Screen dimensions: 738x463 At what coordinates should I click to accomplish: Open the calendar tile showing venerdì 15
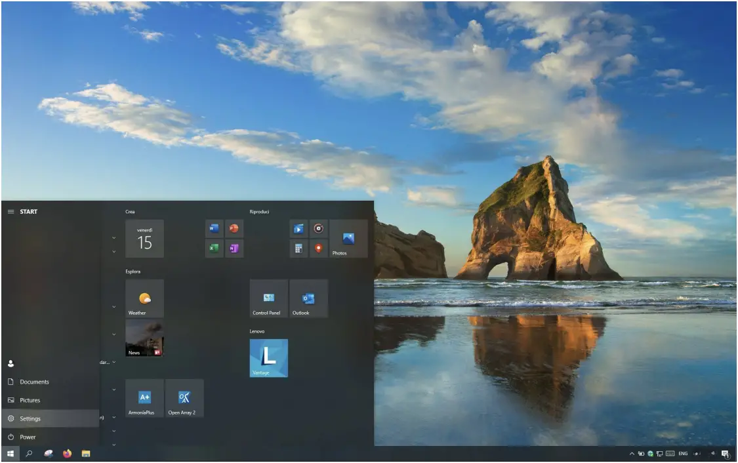(144, 239)
